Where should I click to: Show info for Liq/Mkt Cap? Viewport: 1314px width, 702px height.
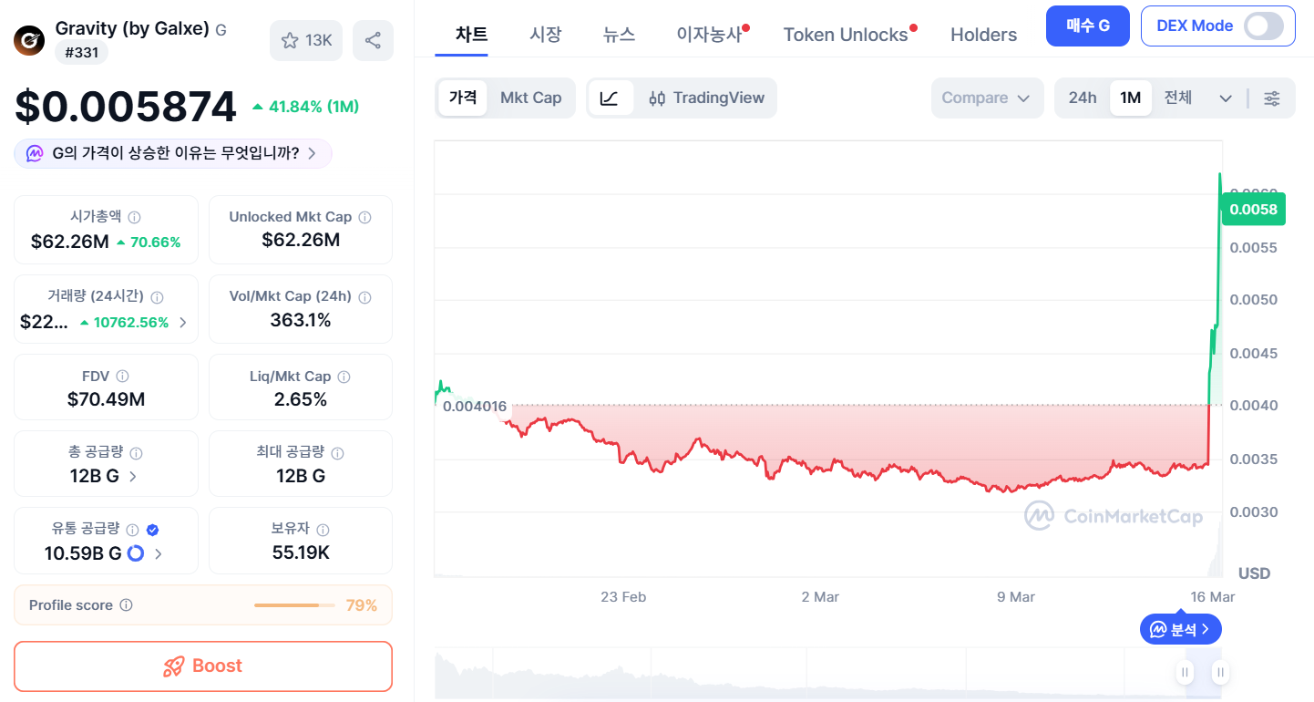point(344,377)
